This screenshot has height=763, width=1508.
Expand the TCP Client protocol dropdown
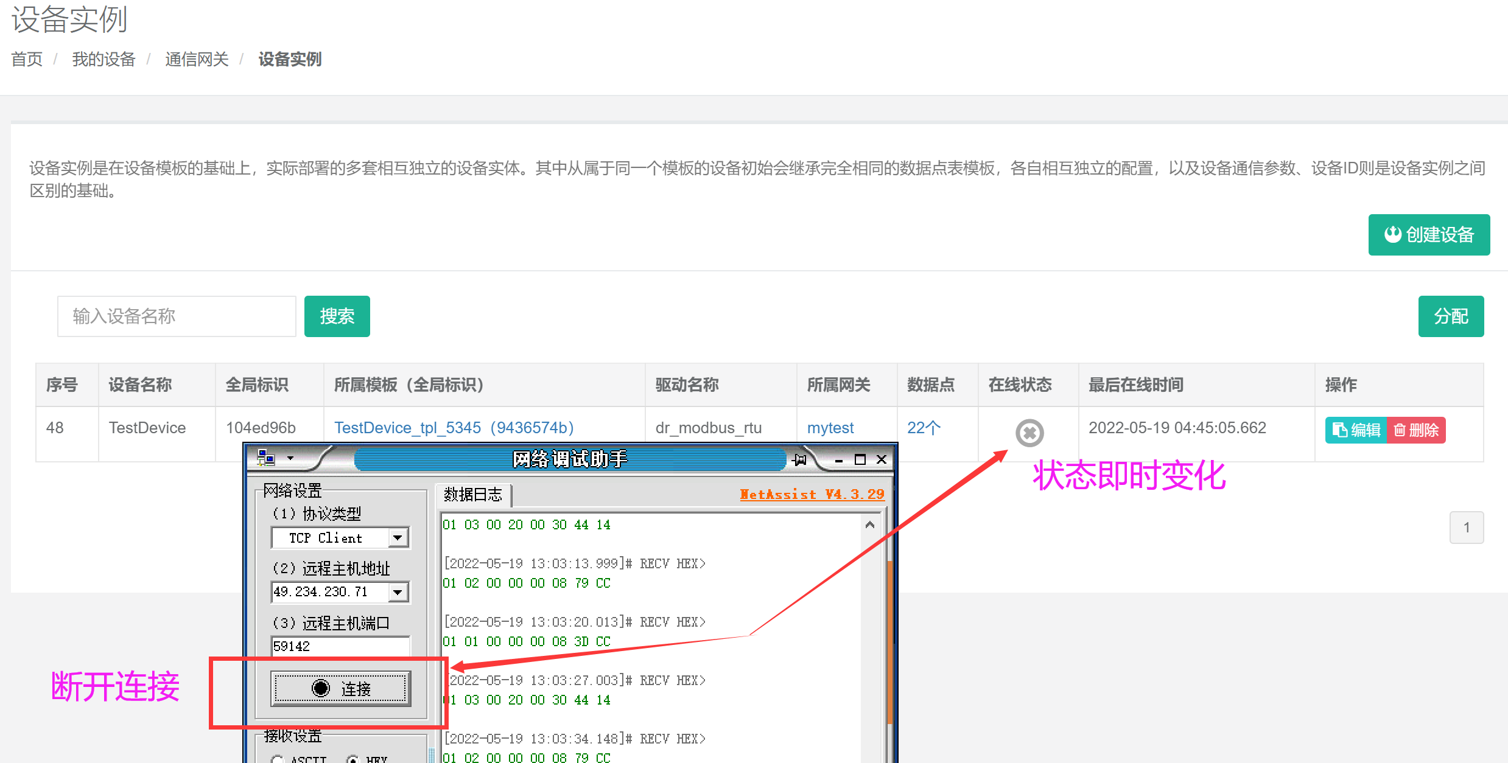coord(398,538)
